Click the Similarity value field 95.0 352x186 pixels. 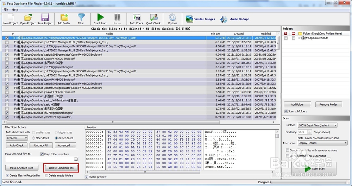click(x=303, y=132)
